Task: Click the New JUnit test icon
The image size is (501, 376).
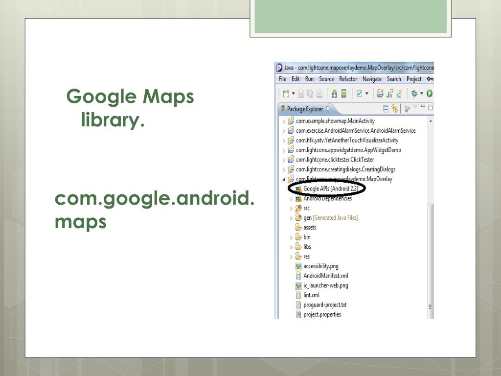Action: (x=389, y=94)
